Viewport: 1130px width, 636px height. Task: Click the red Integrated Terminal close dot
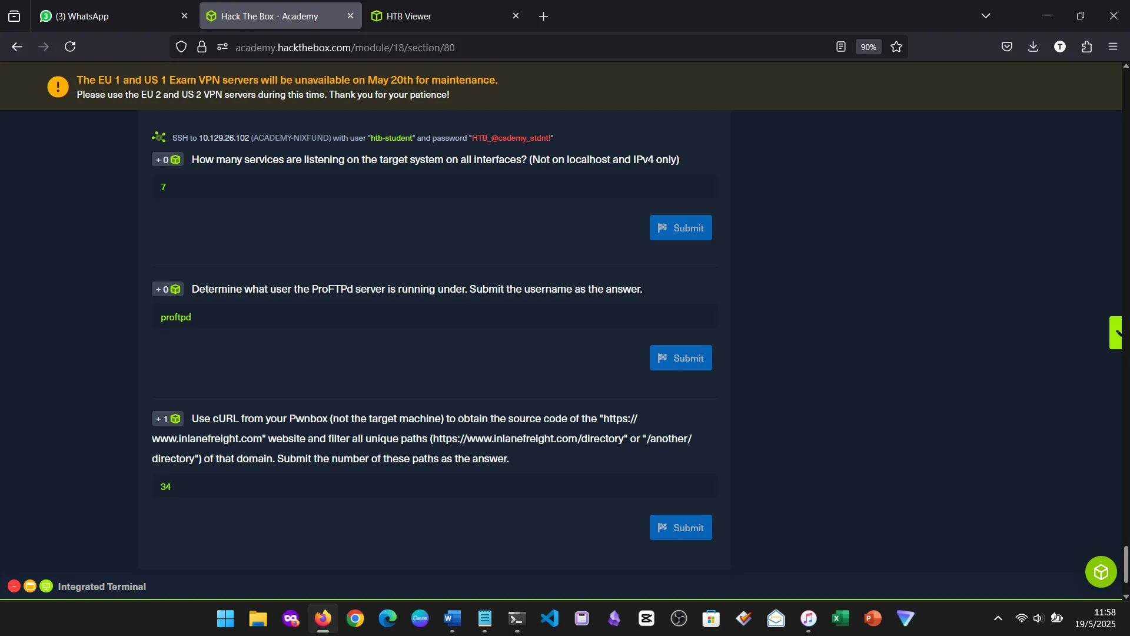point(14,587)
